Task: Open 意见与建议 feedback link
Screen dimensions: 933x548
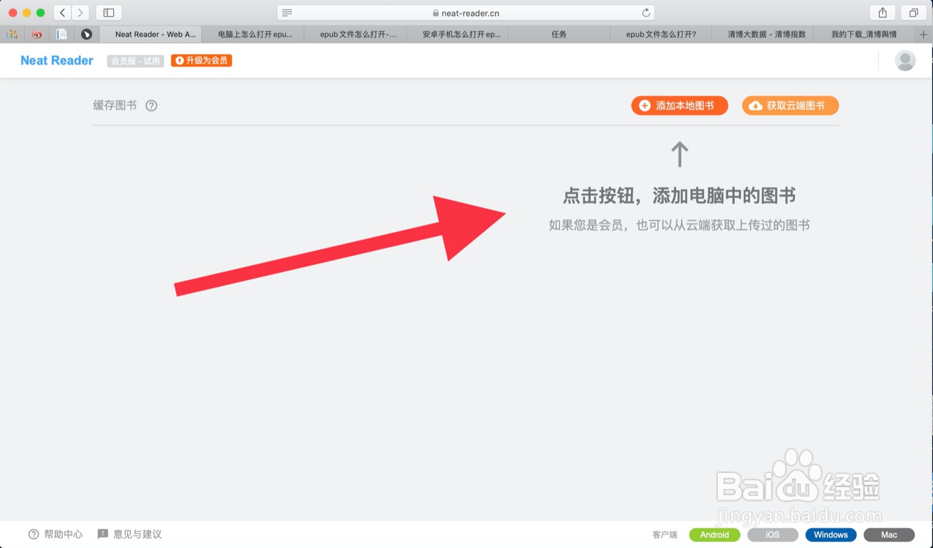Action: [129, 534]
